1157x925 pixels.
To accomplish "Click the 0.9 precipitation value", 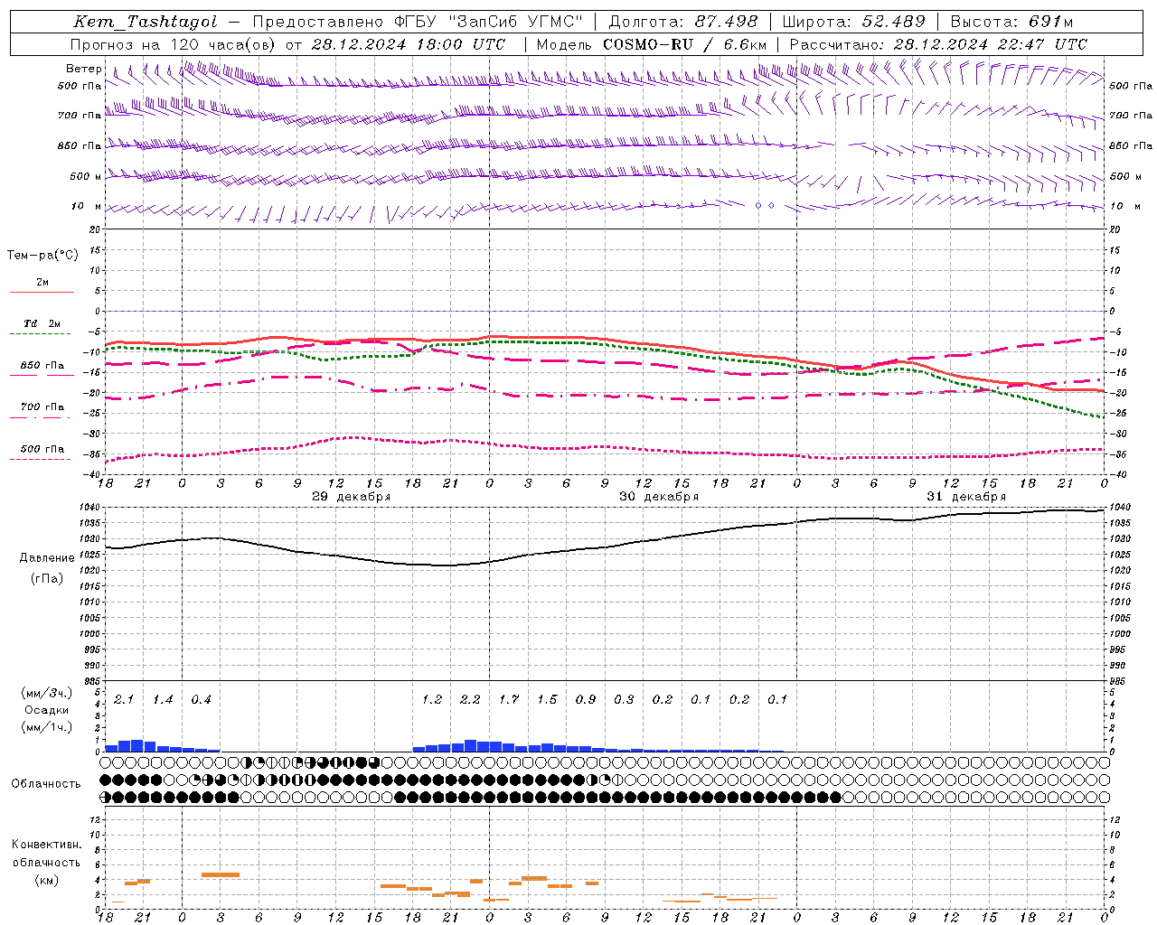I will coord(586,700).
